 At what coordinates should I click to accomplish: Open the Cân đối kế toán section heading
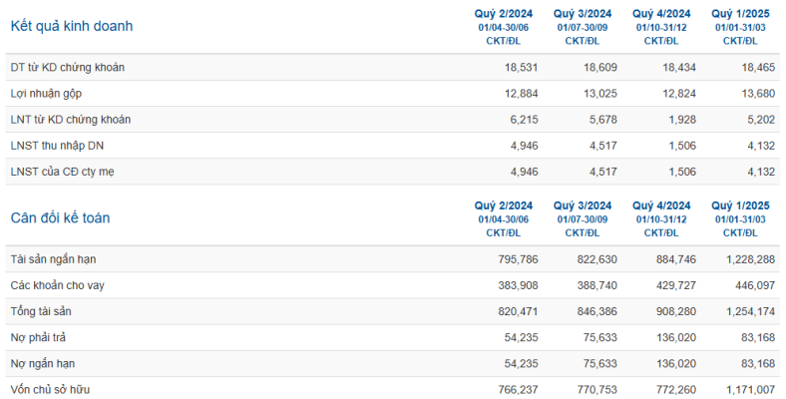click(x=60, y=218)
